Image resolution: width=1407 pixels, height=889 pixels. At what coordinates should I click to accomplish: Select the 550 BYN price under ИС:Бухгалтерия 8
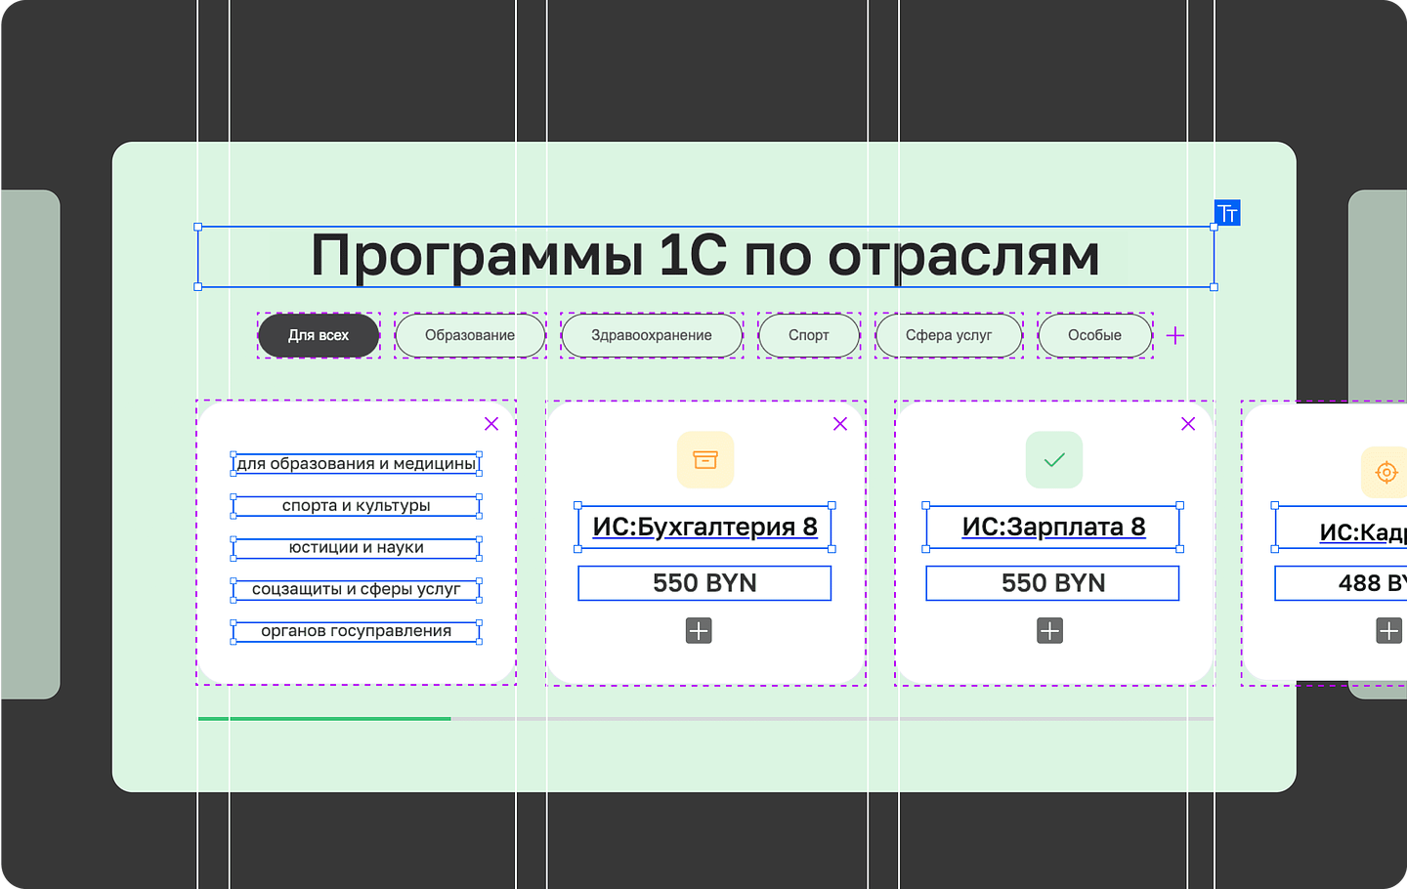pyautogui.click(x=704, y=583)
